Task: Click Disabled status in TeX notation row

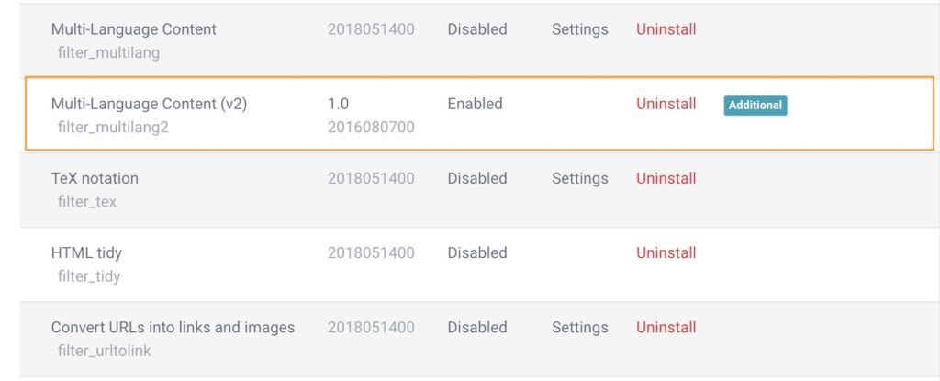Action: pos(476,178)
